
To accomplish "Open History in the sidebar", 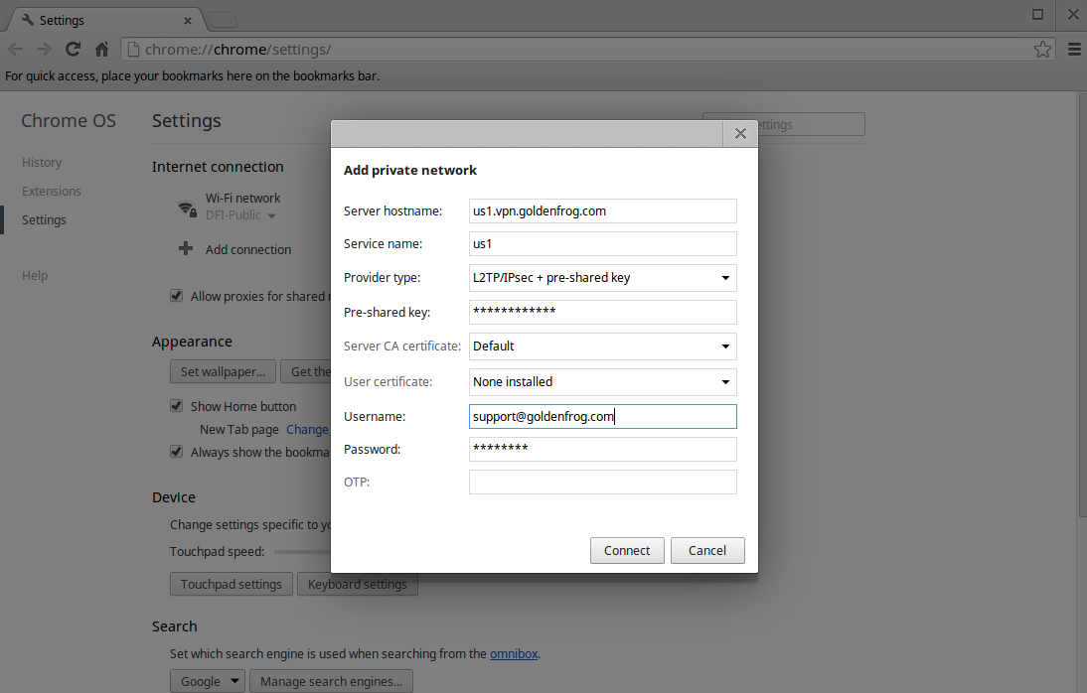I will click(x=42, y=162).
